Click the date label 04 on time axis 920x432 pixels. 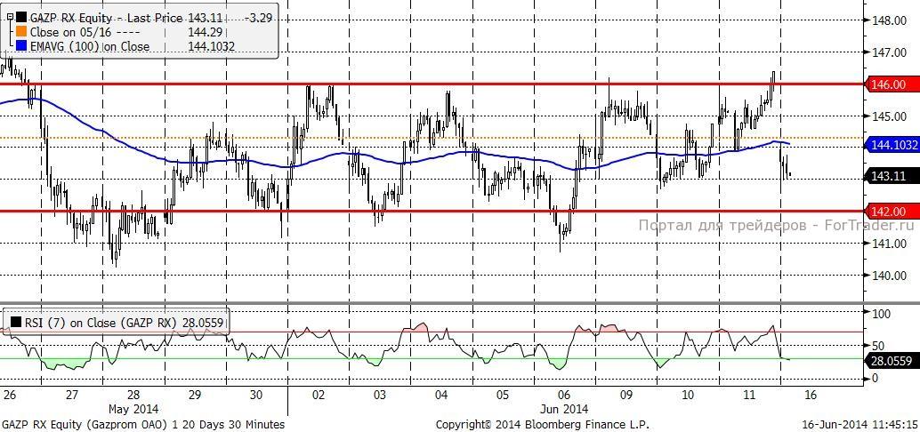441,395
